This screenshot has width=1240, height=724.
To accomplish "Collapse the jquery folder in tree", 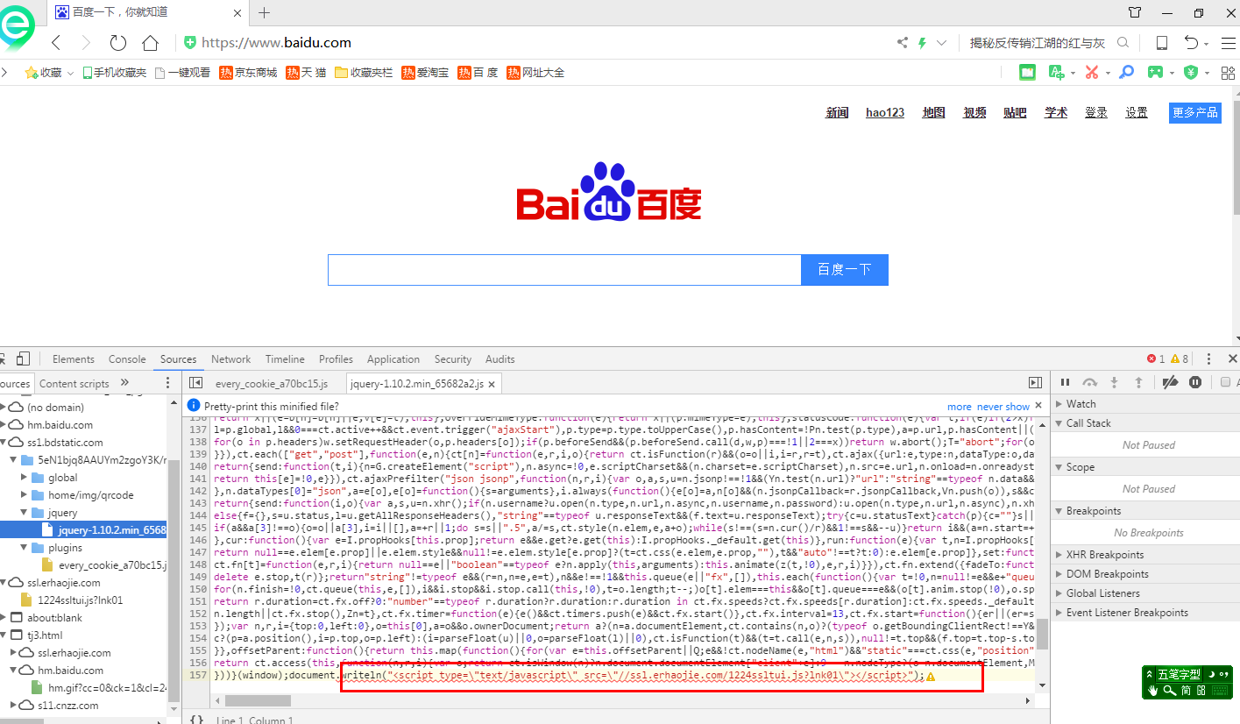I will tap(24, 513).
